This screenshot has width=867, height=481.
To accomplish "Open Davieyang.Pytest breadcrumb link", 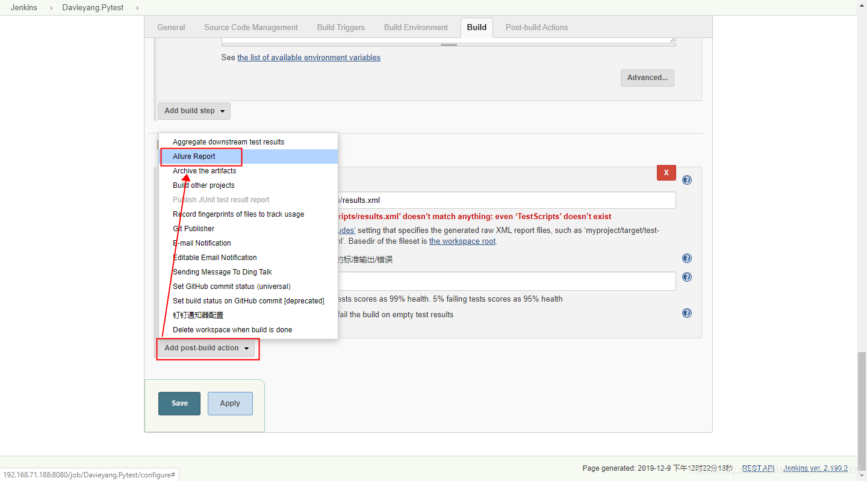I will [92, 8].
